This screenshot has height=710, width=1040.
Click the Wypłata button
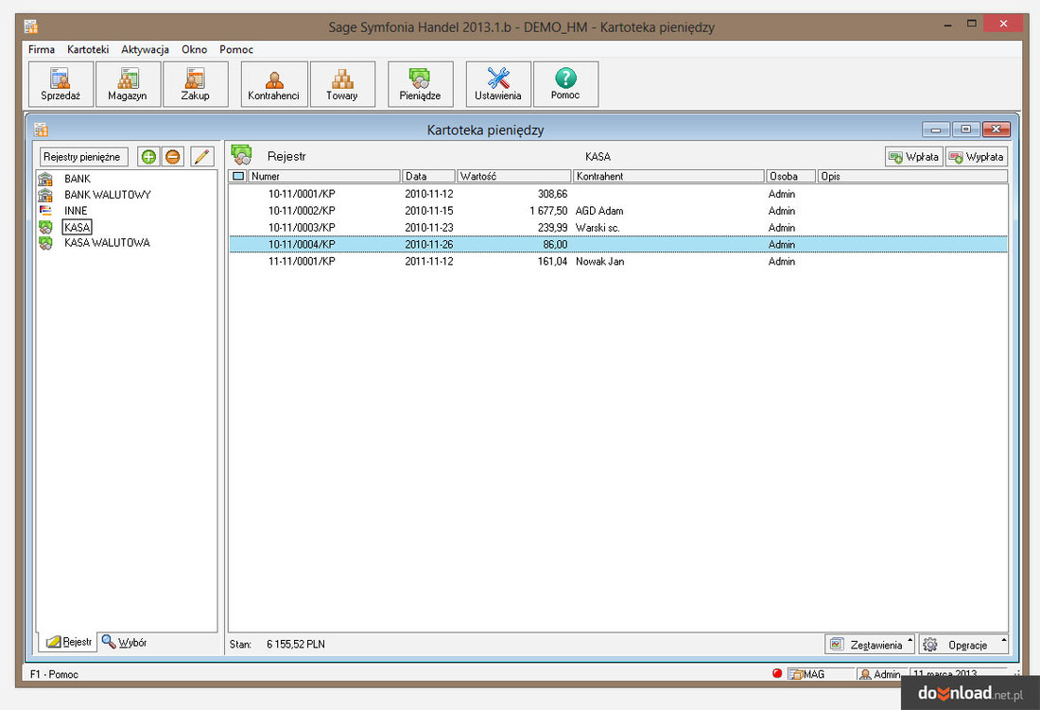click(x=977, y=157)
